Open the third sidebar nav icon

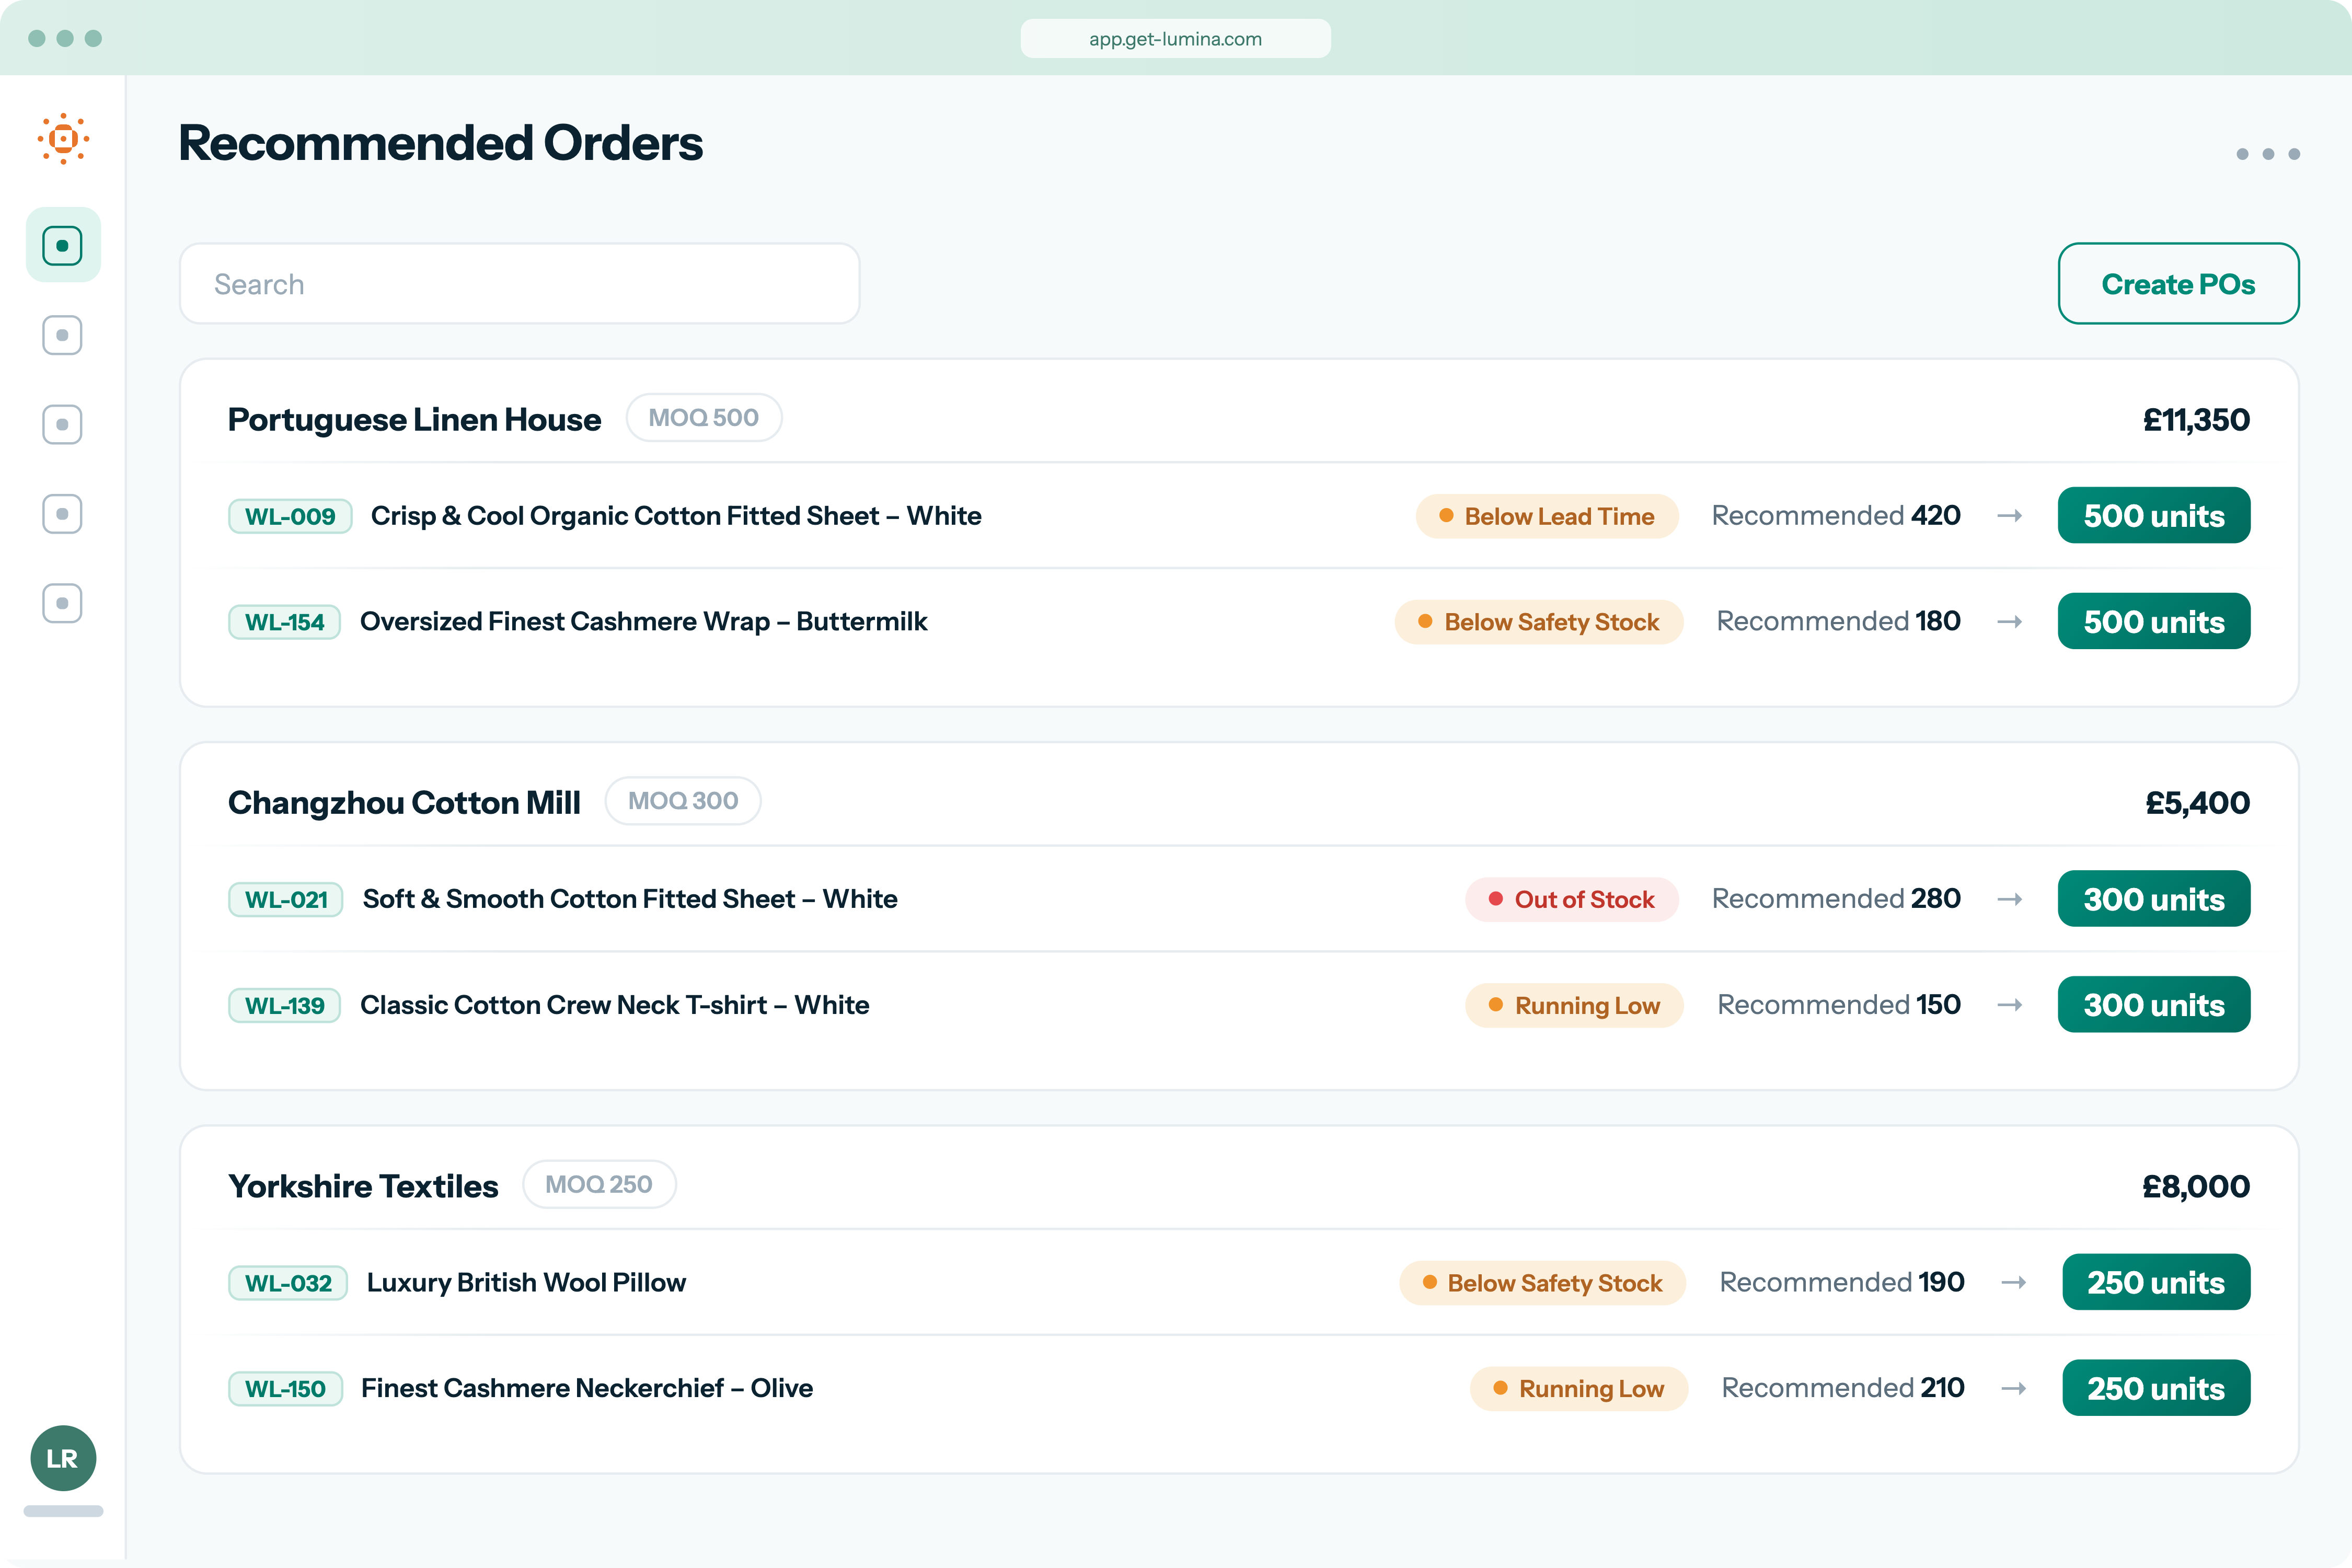[x=63, y=424]
